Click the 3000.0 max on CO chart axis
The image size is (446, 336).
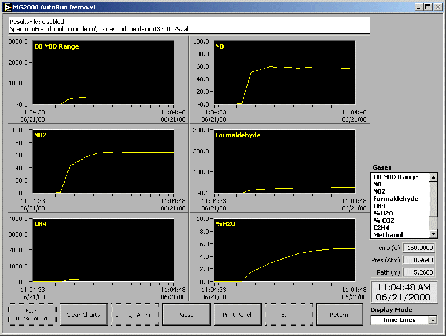click(18, 41)
